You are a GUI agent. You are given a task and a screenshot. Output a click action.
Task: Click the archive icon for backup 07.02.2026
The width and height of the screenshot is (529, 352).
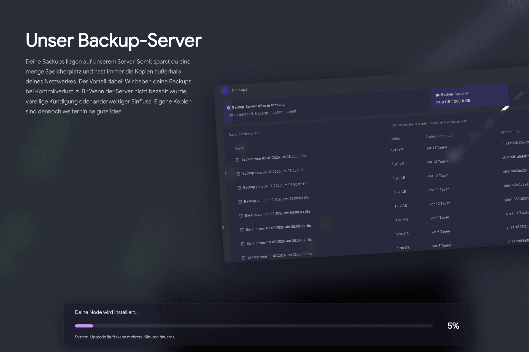[x=242, y=230]
